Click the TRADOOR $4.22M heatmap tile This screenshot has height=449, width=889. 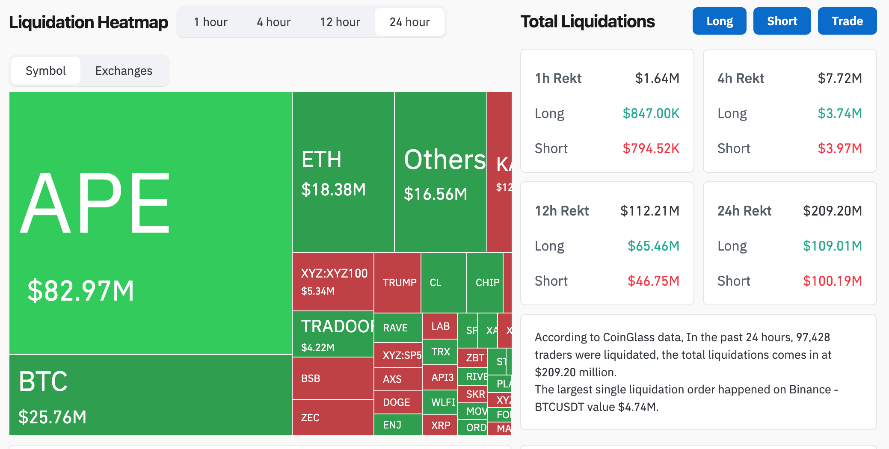click(x=333, y=334)
